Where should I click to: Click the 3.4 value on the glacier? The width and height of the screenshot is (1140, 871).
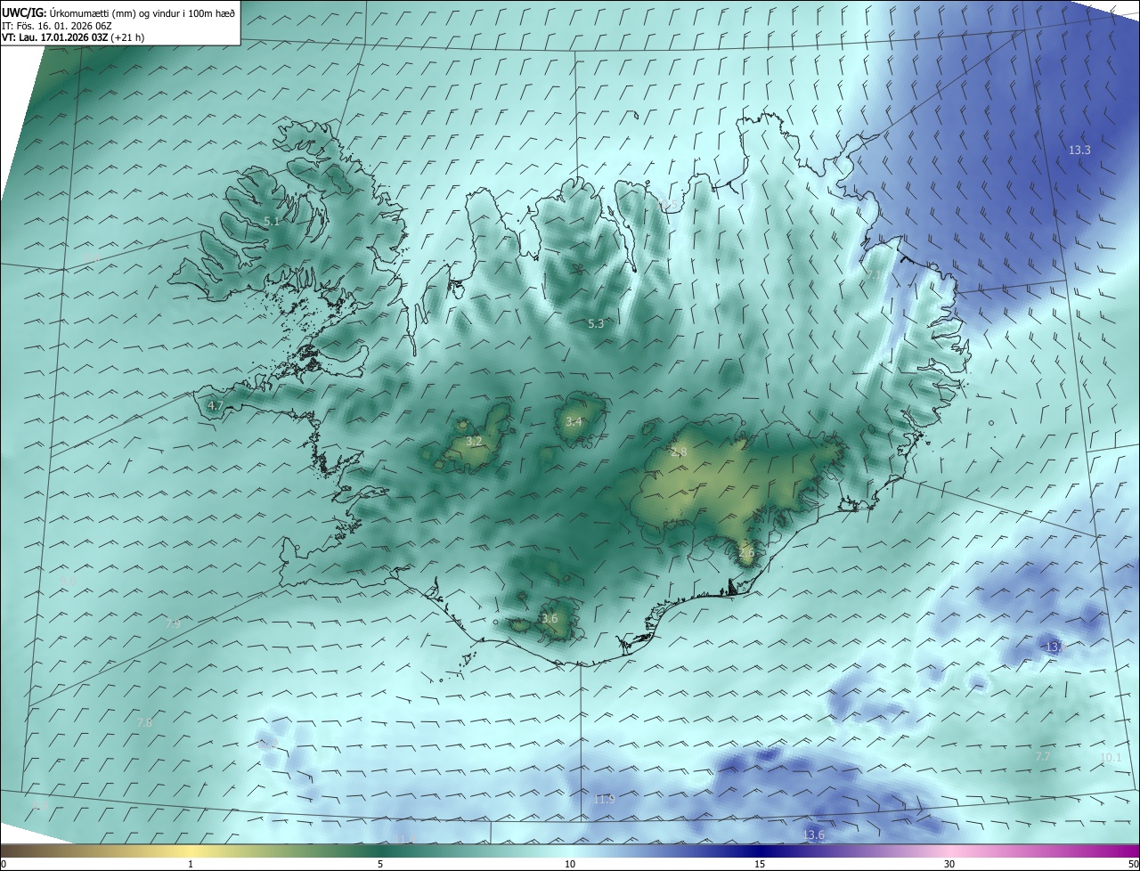click(574, 421)
